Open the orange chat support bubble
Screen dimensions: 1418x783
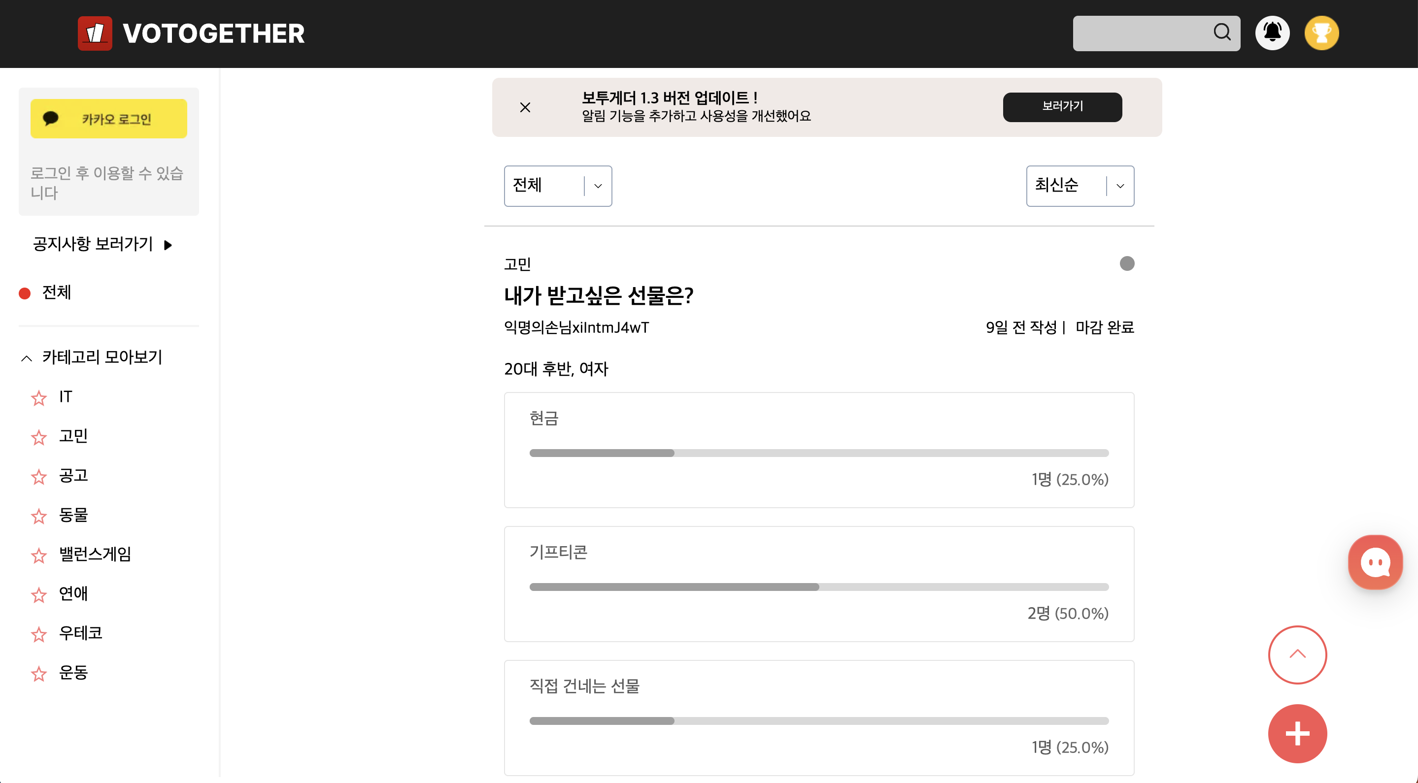point(1375,562)
